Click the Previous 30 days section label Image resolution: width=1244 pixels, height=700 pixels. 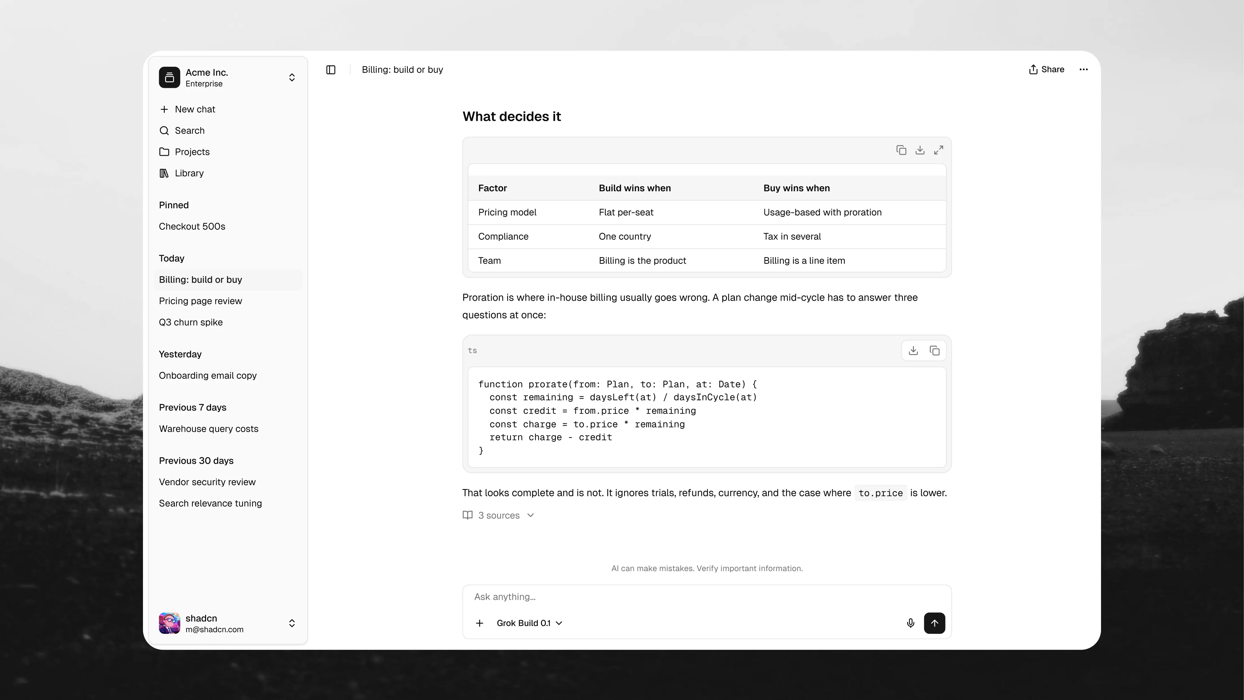[196, 461]
